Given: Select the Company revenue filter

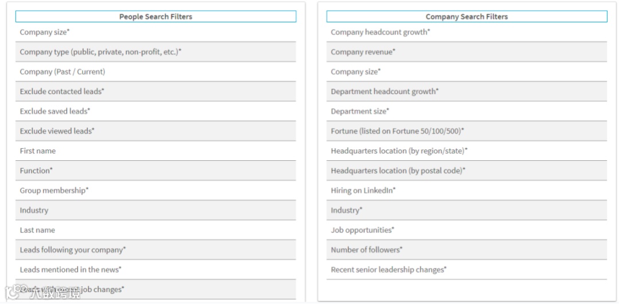Looking at the screenshot, I should pyautogui.click(x=363, y=52).
